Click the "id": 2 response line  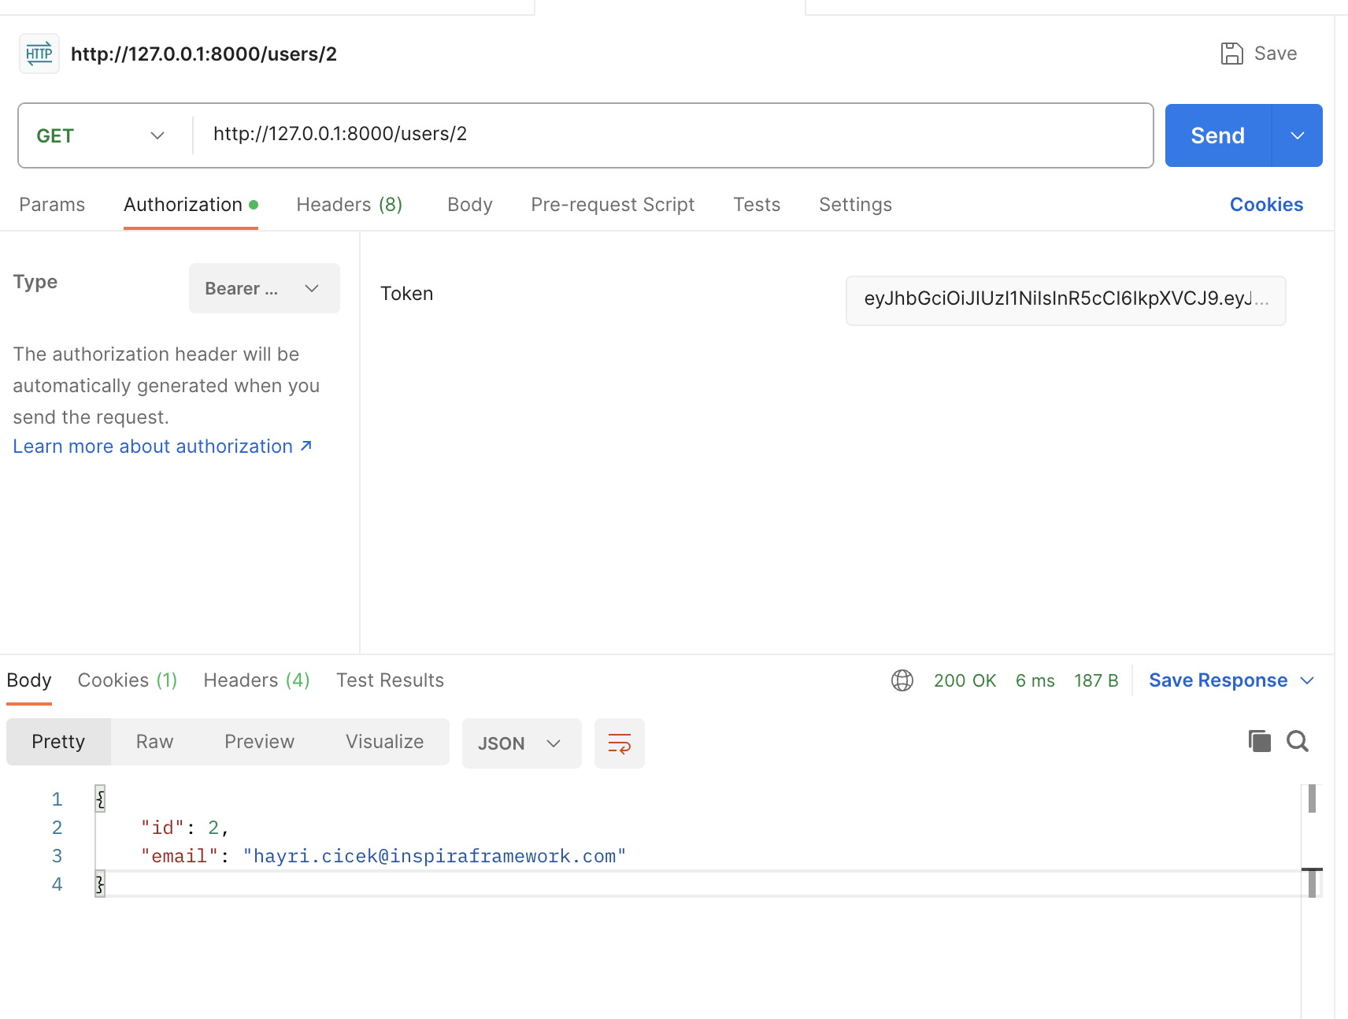pyautogui.click(x=185, y=828)
